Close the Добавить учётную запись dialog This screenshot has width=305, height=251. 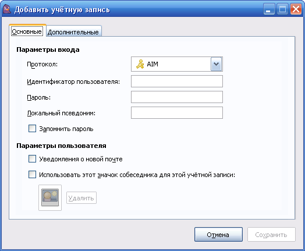296,9
